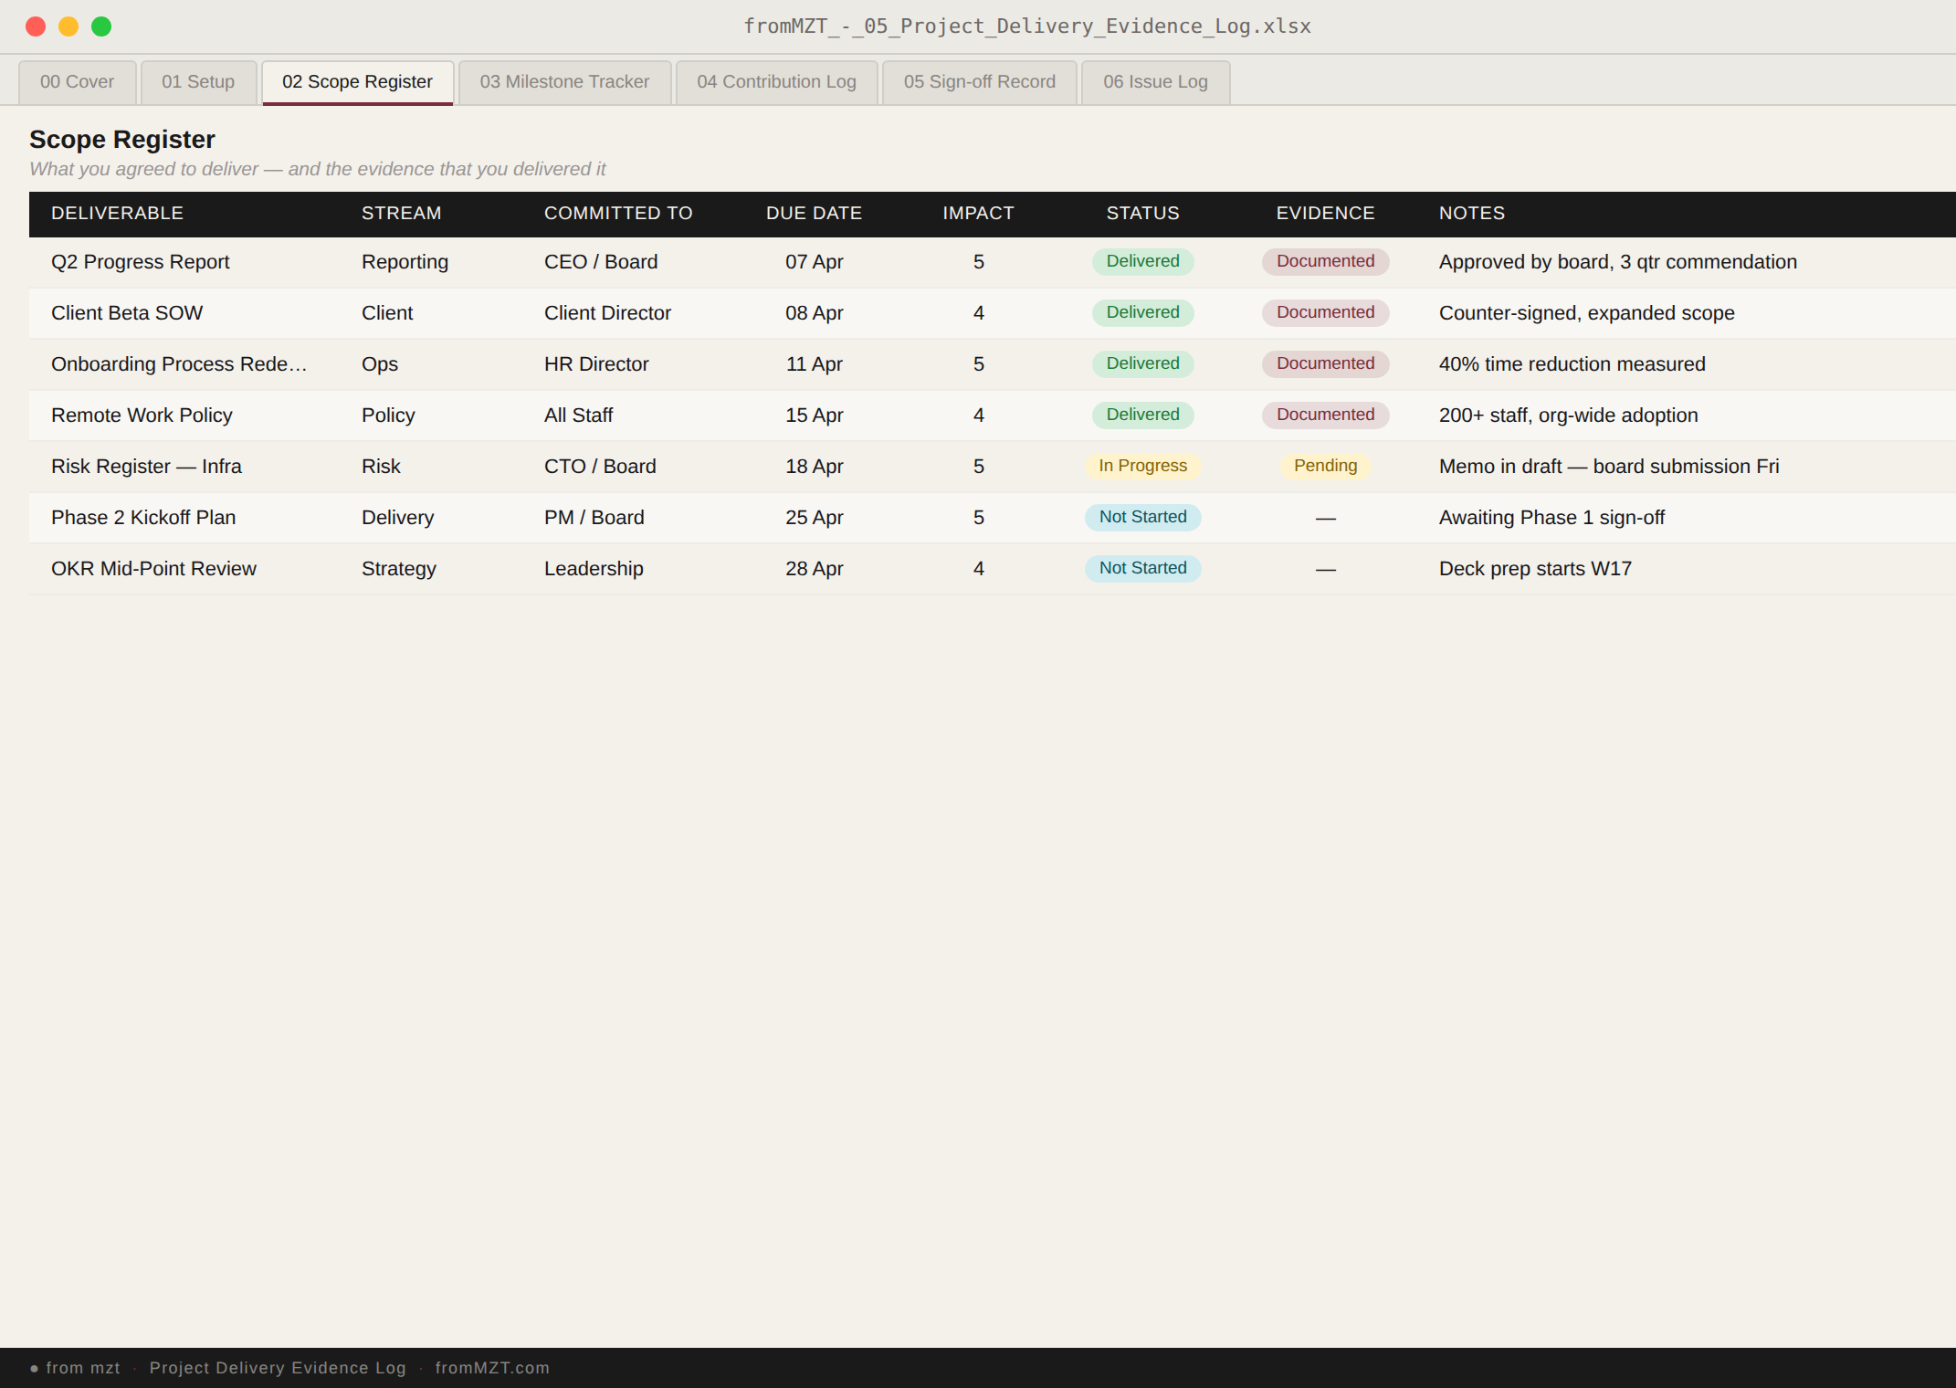The image size is (1956, 1388).
Task: Click the note 'Counter-signed, expanded scope'
Action: click(x=1586, y=313)
